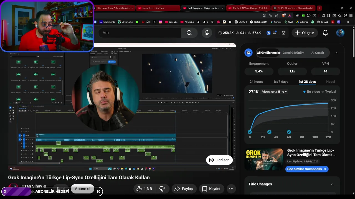
Task: Expand the bookmarks bar overflow arrows
Action: (x=349, y=22)
